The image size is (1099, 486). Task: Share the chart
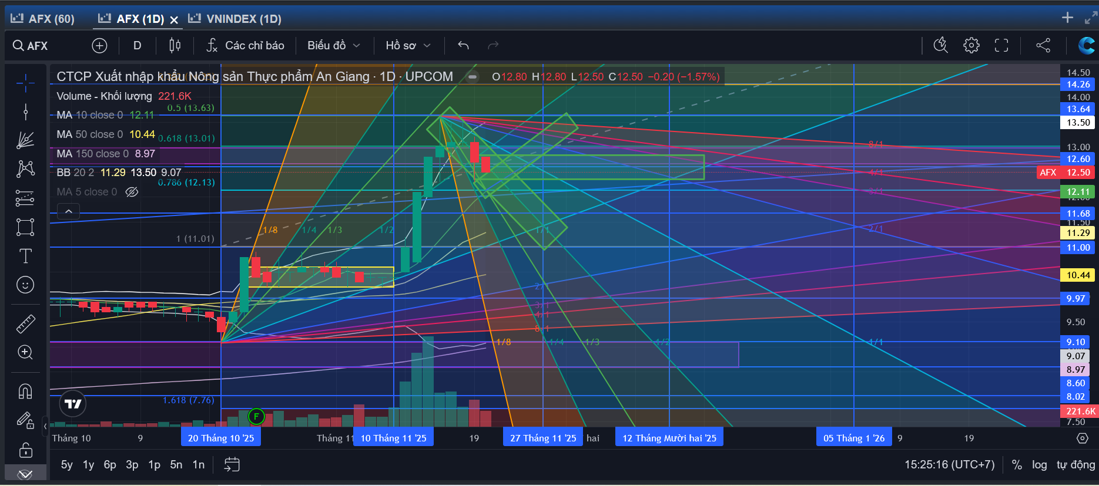click(1043, 45)
